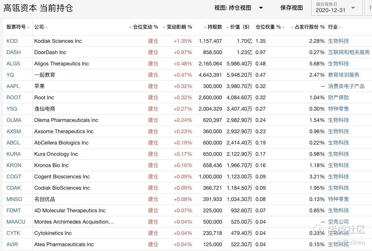This screenshot has height=251, width=372.
Task: Click the 特种零售 link in the YSG row
Action: pos(338,109)
